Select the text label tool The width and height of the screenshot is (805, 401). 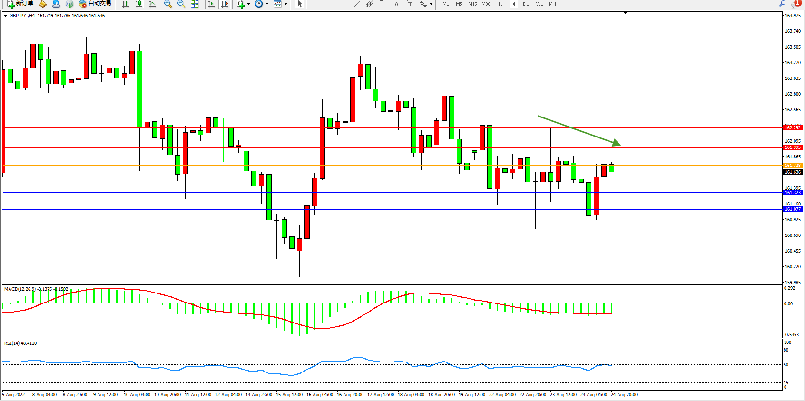tap(396, 4)
